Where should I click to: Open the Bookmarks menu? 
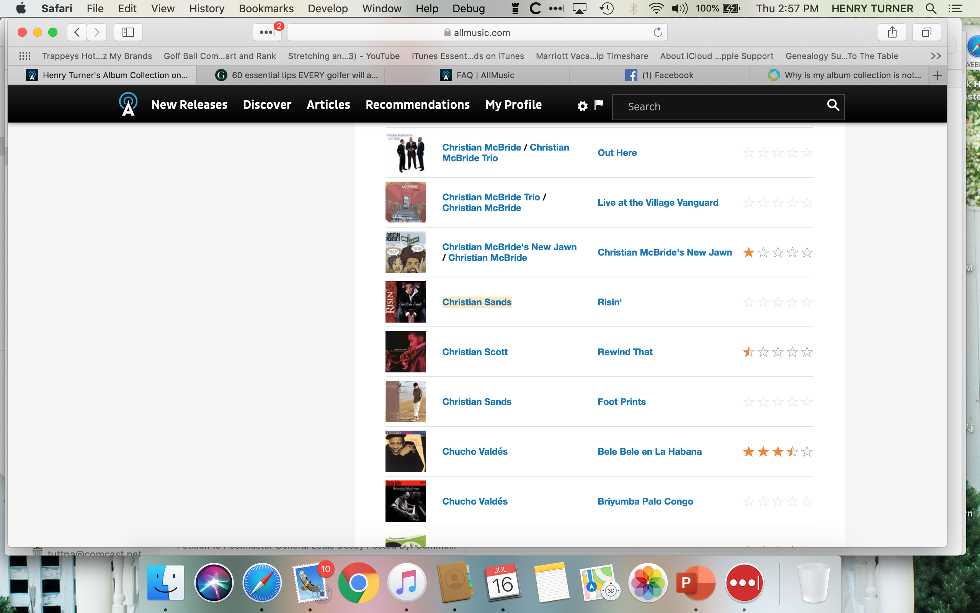click(x=266, y=8)
